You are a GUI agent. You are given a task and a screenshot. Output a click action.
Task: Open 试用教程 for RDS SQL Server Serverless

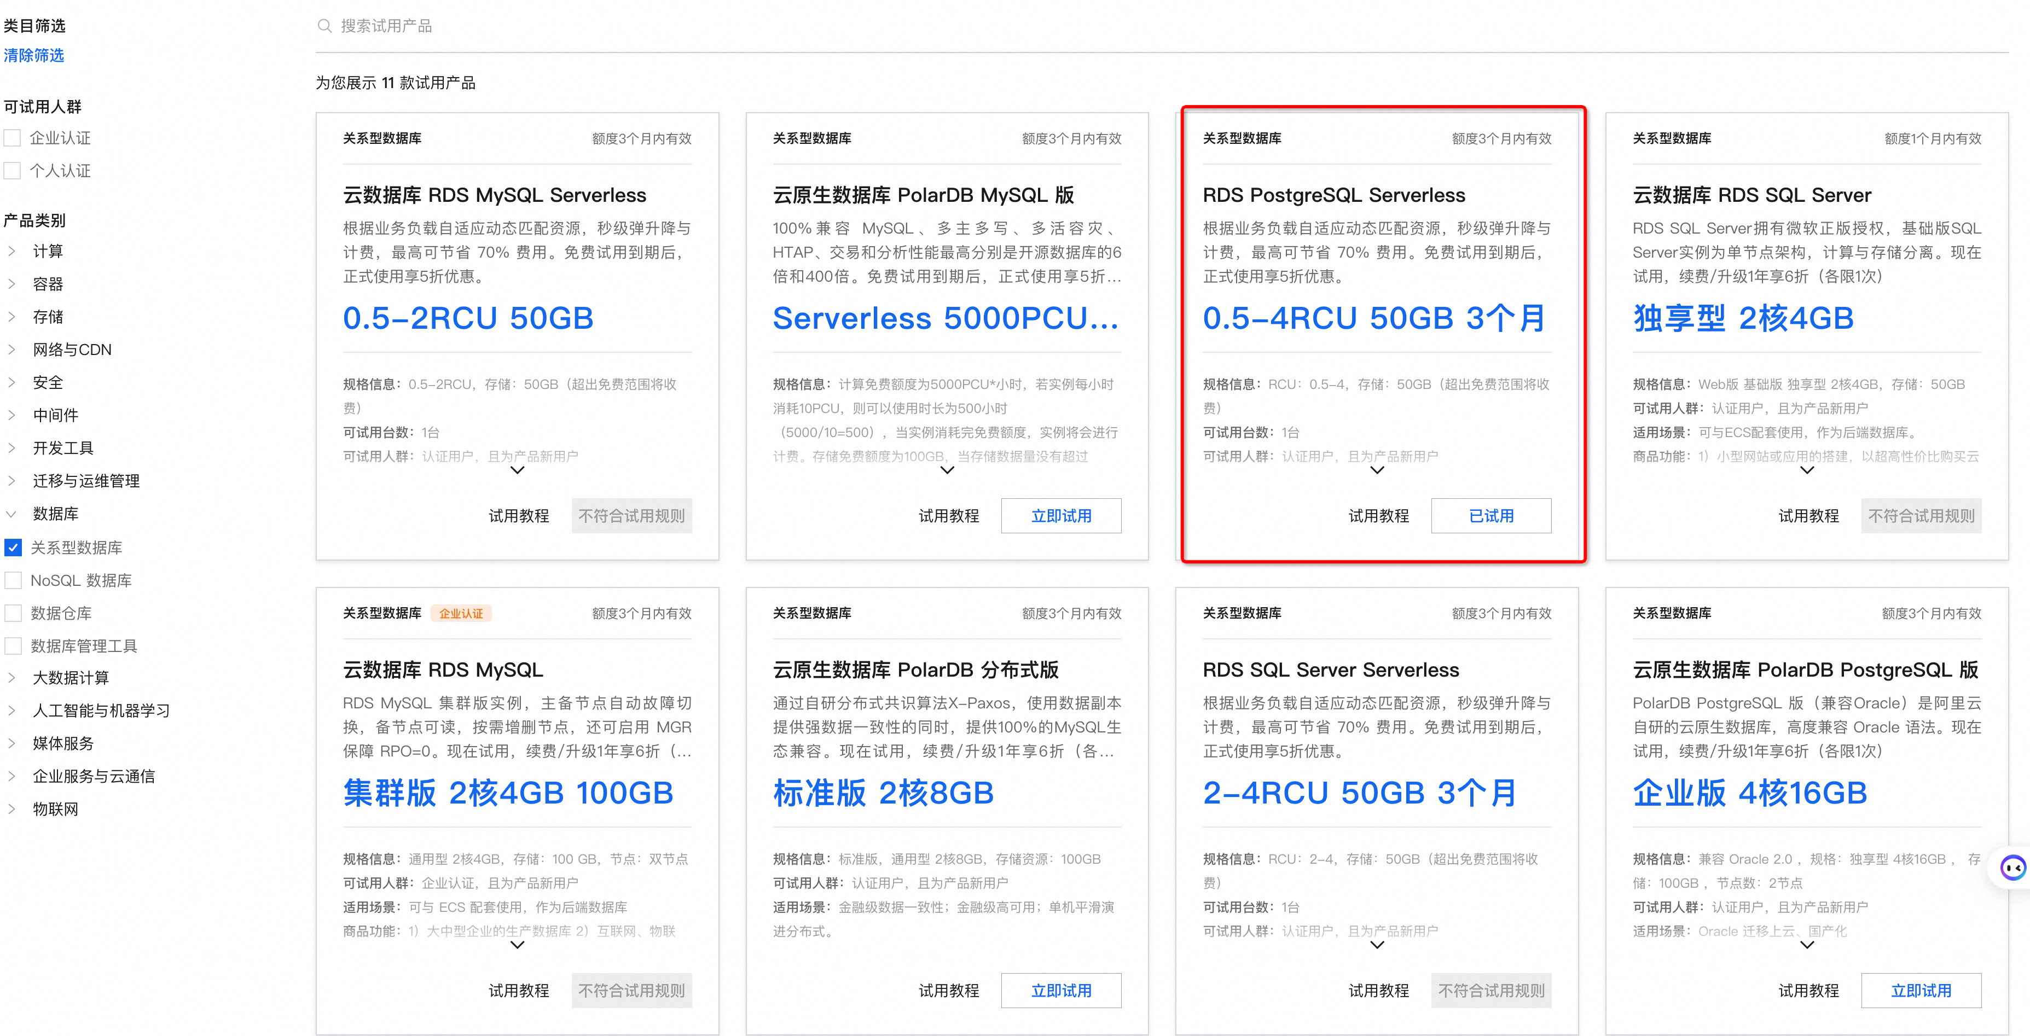pos(1379,990)
